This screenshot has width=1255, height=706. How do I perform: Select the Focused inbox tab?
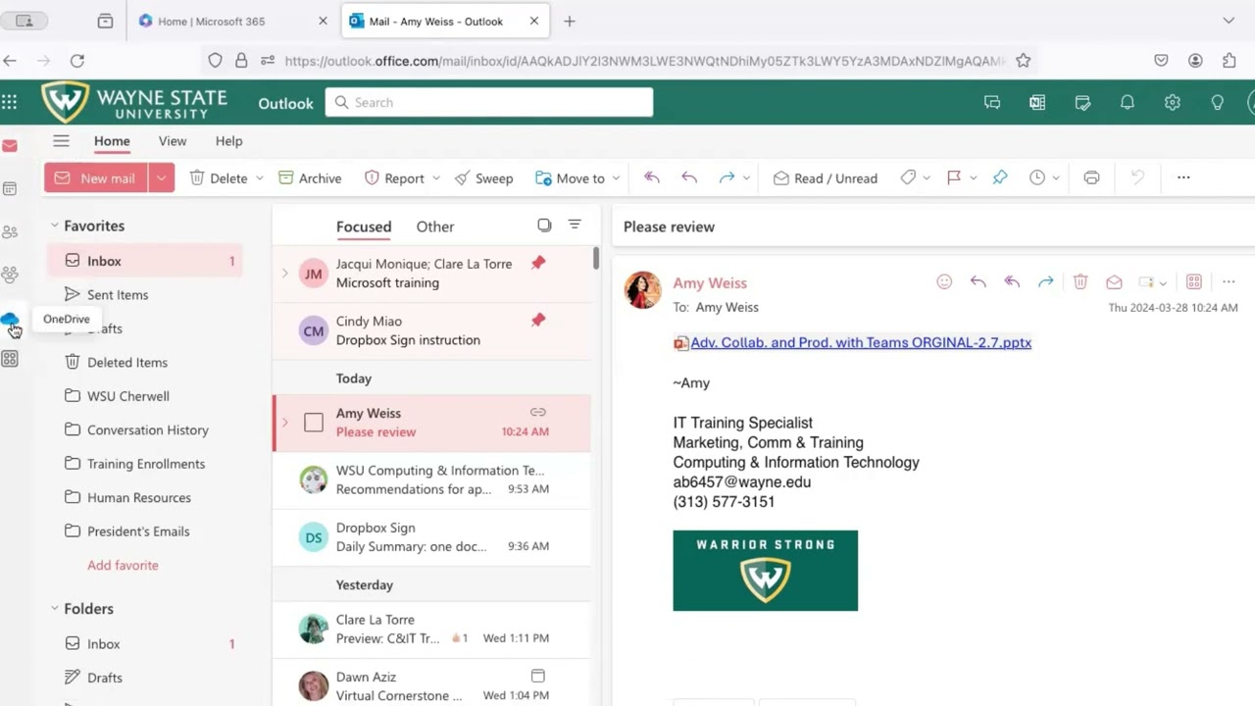pos(364,227)
